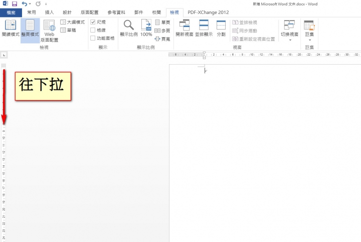This screenshot has width=361, height=242.
Task: Split the window (分割)
Action: click(x=221, y=28)
